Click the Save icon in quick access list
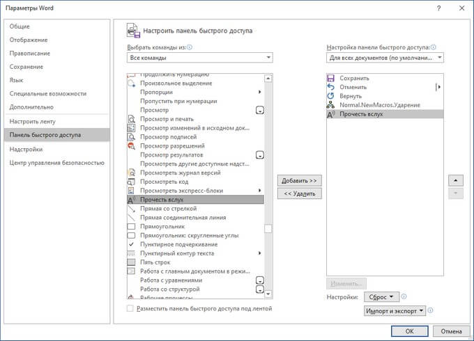474x341 pixels. click(x=330, y=78)
